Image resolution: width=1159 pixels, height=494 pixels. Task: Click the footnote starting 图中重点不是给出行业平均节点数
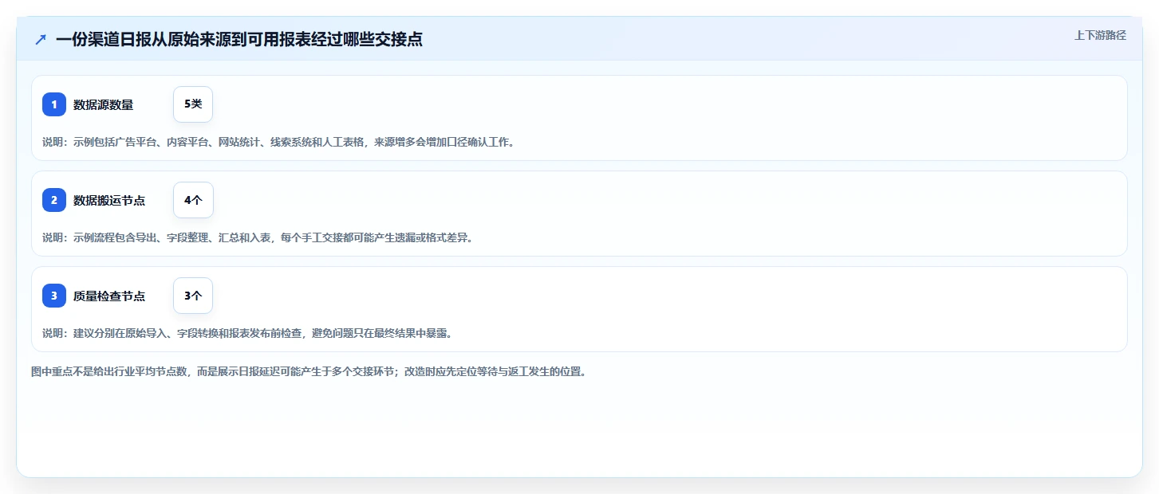309,371
